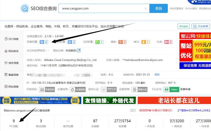Click the 短视频获客*抖音SEO*百度SEO ad link
This screenshot has width=211, height=131.
point(156,110)
